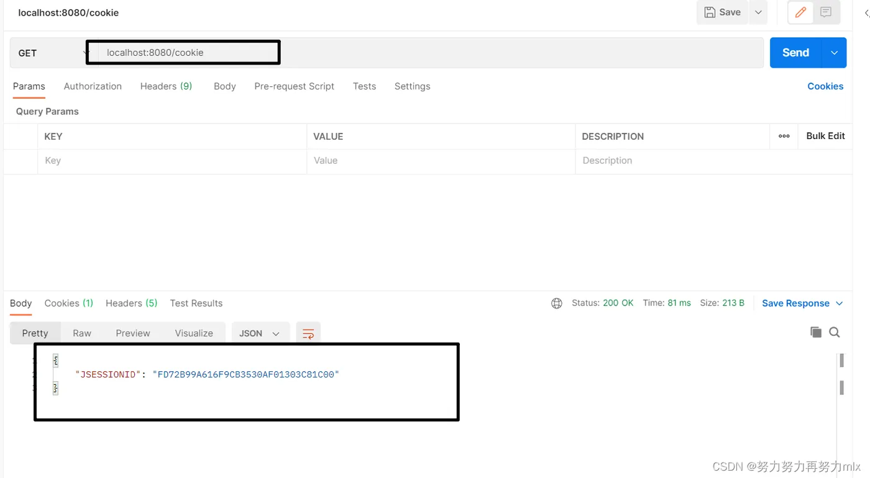Switch to the Visualize view
The height and width of the screenshot is (478, 870).
[x=194, y=333]
